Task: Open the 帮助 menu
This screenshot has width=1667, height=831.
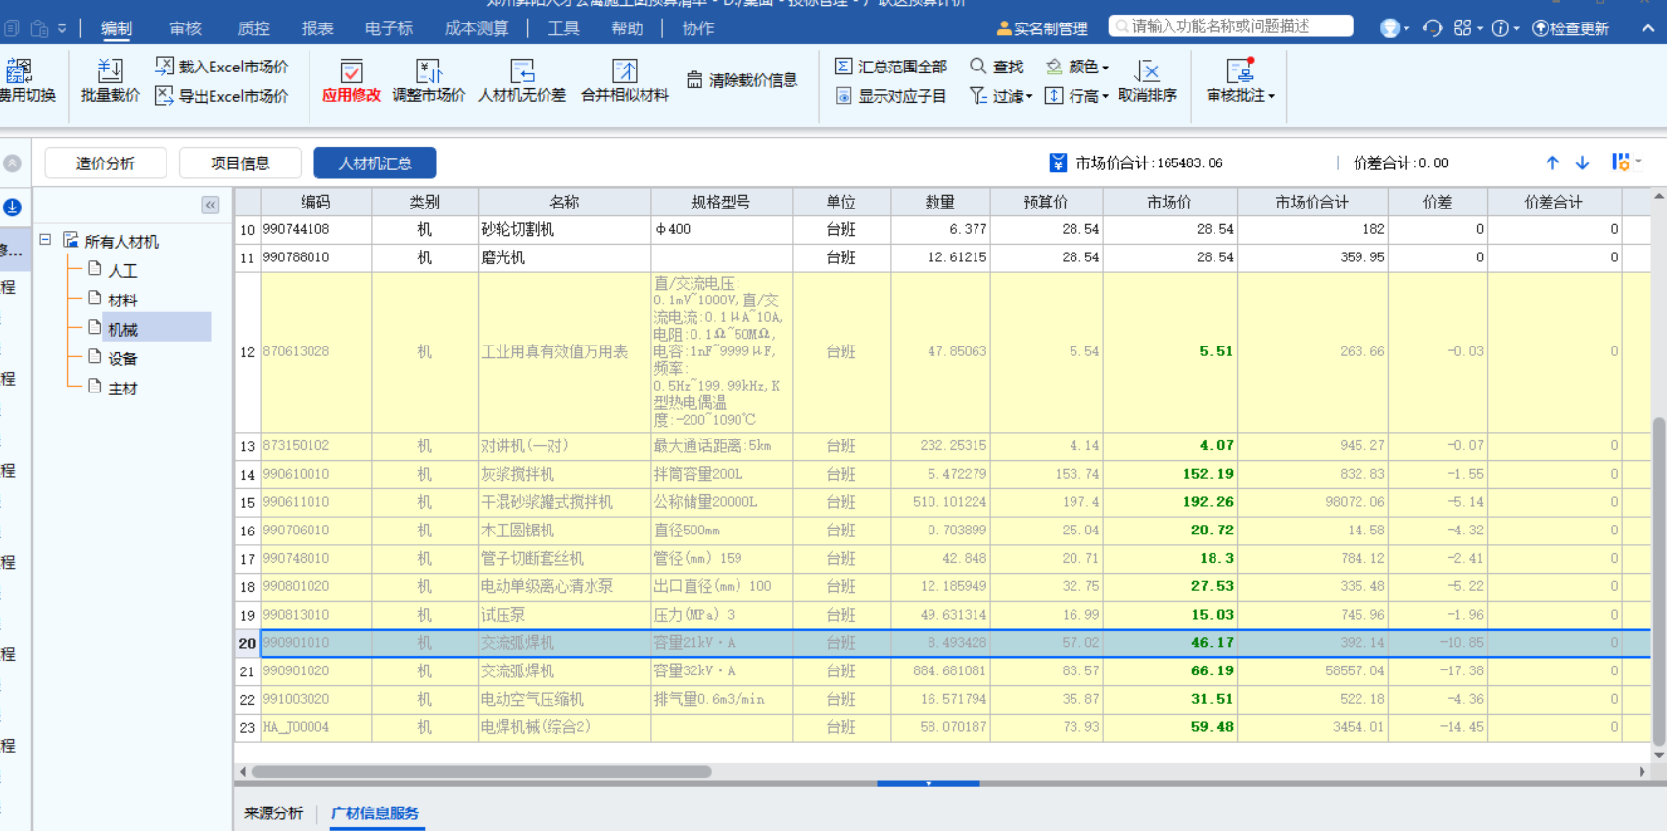Action: 627,28
